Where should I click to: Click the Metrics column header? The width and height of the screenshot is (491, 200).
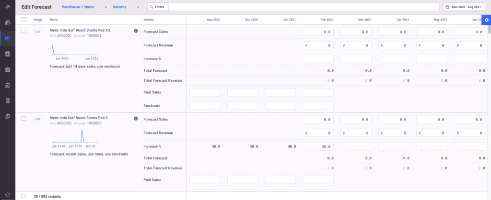pos(149,20)
